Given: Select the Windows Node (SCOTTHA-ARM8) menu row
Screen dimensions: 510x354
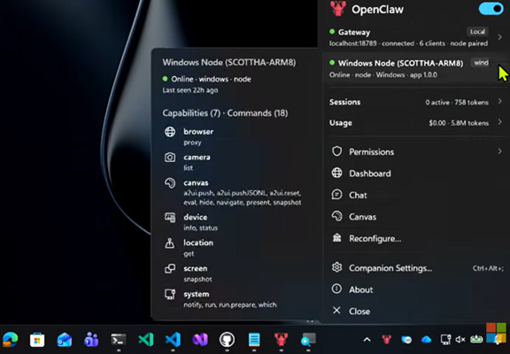Looking at the screenshot, I should [x=415, y=69].
